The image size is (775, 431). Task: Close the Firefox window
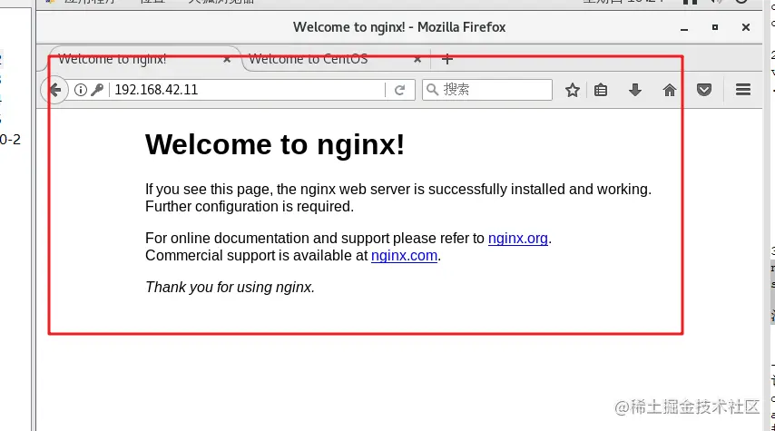pos(746,27)
